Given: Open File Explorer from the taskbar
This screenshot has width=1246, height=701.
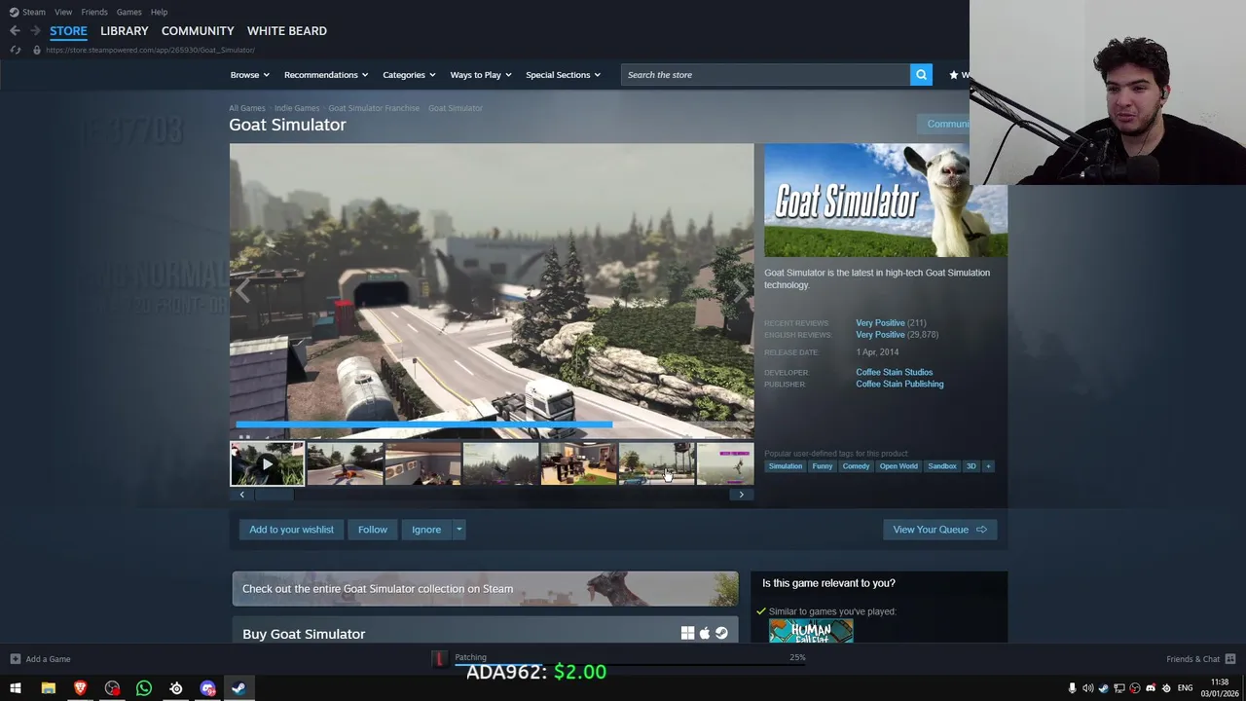Looking at the screenshot, I should [48, 688].
